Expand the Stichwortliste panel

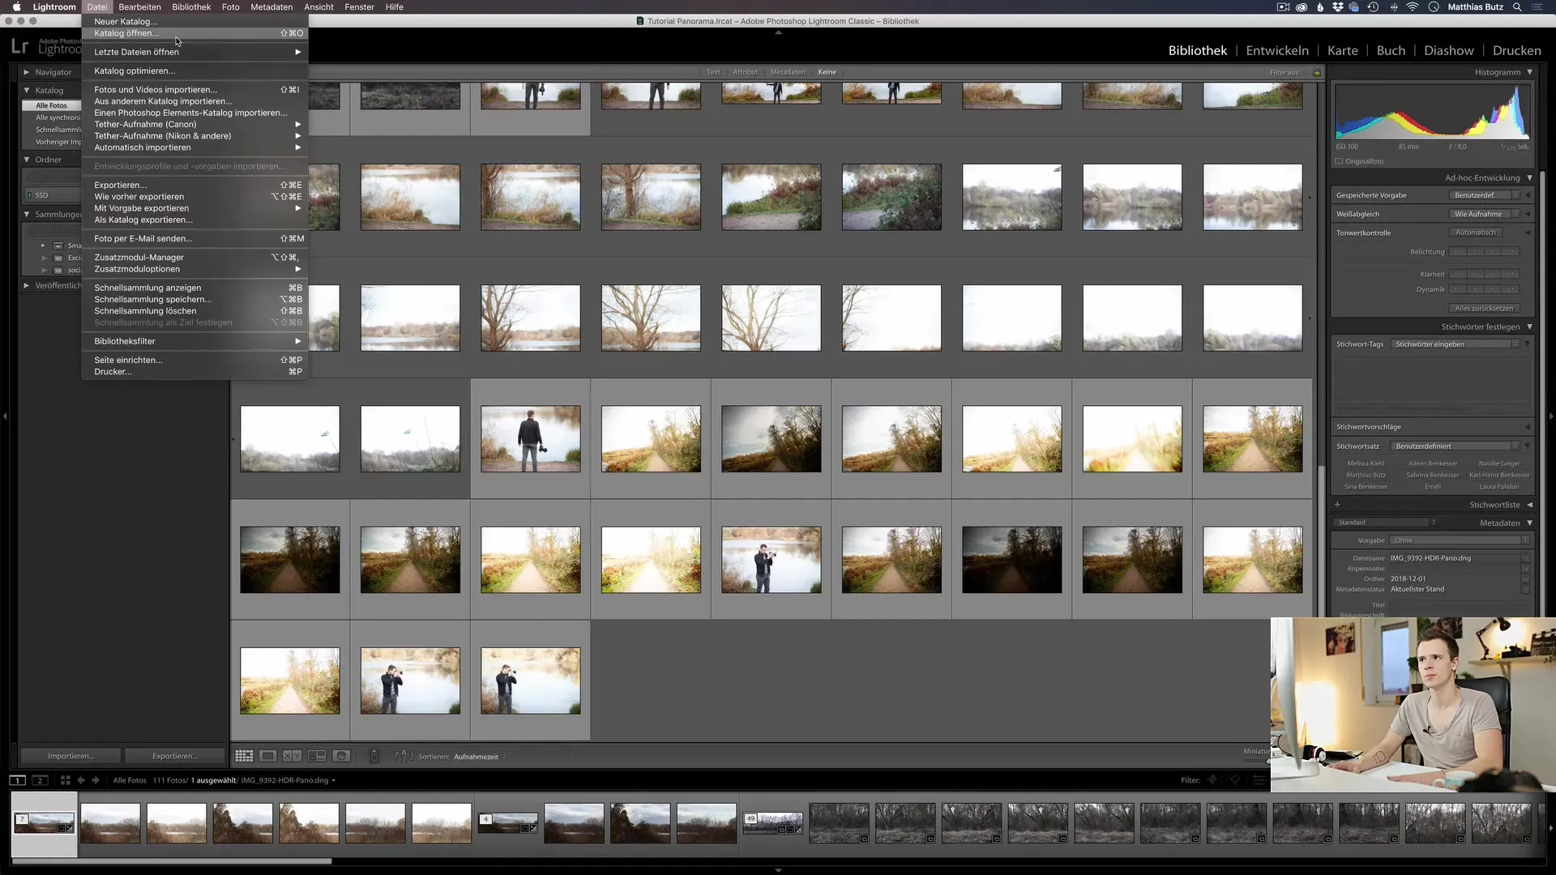point(1529,505)
